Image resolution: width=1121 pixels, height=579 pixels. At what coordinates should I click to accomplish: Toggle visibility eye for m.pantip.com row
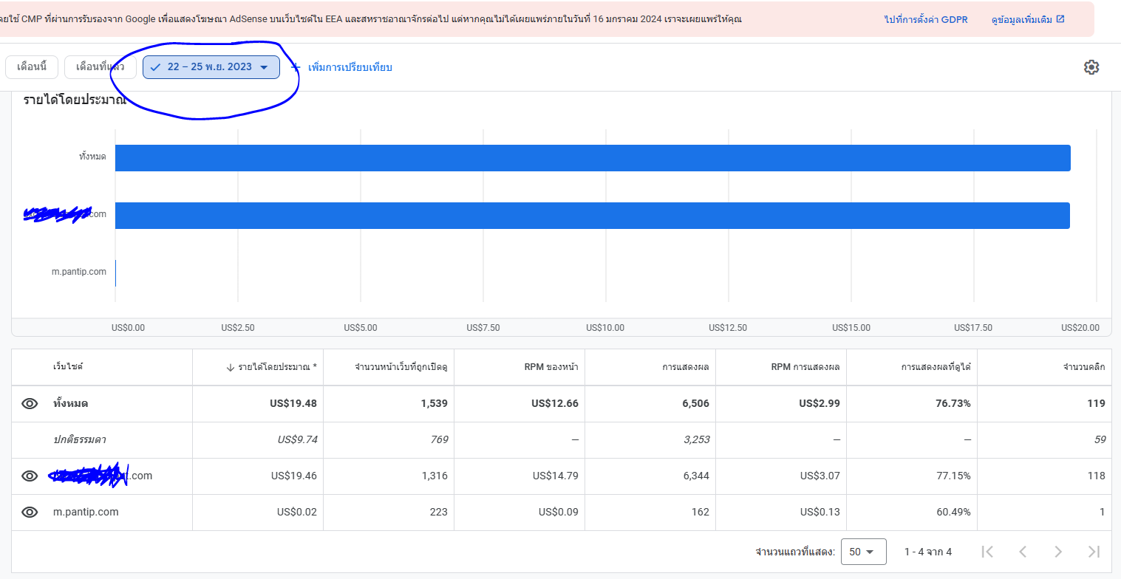click(x=30, y=512)
